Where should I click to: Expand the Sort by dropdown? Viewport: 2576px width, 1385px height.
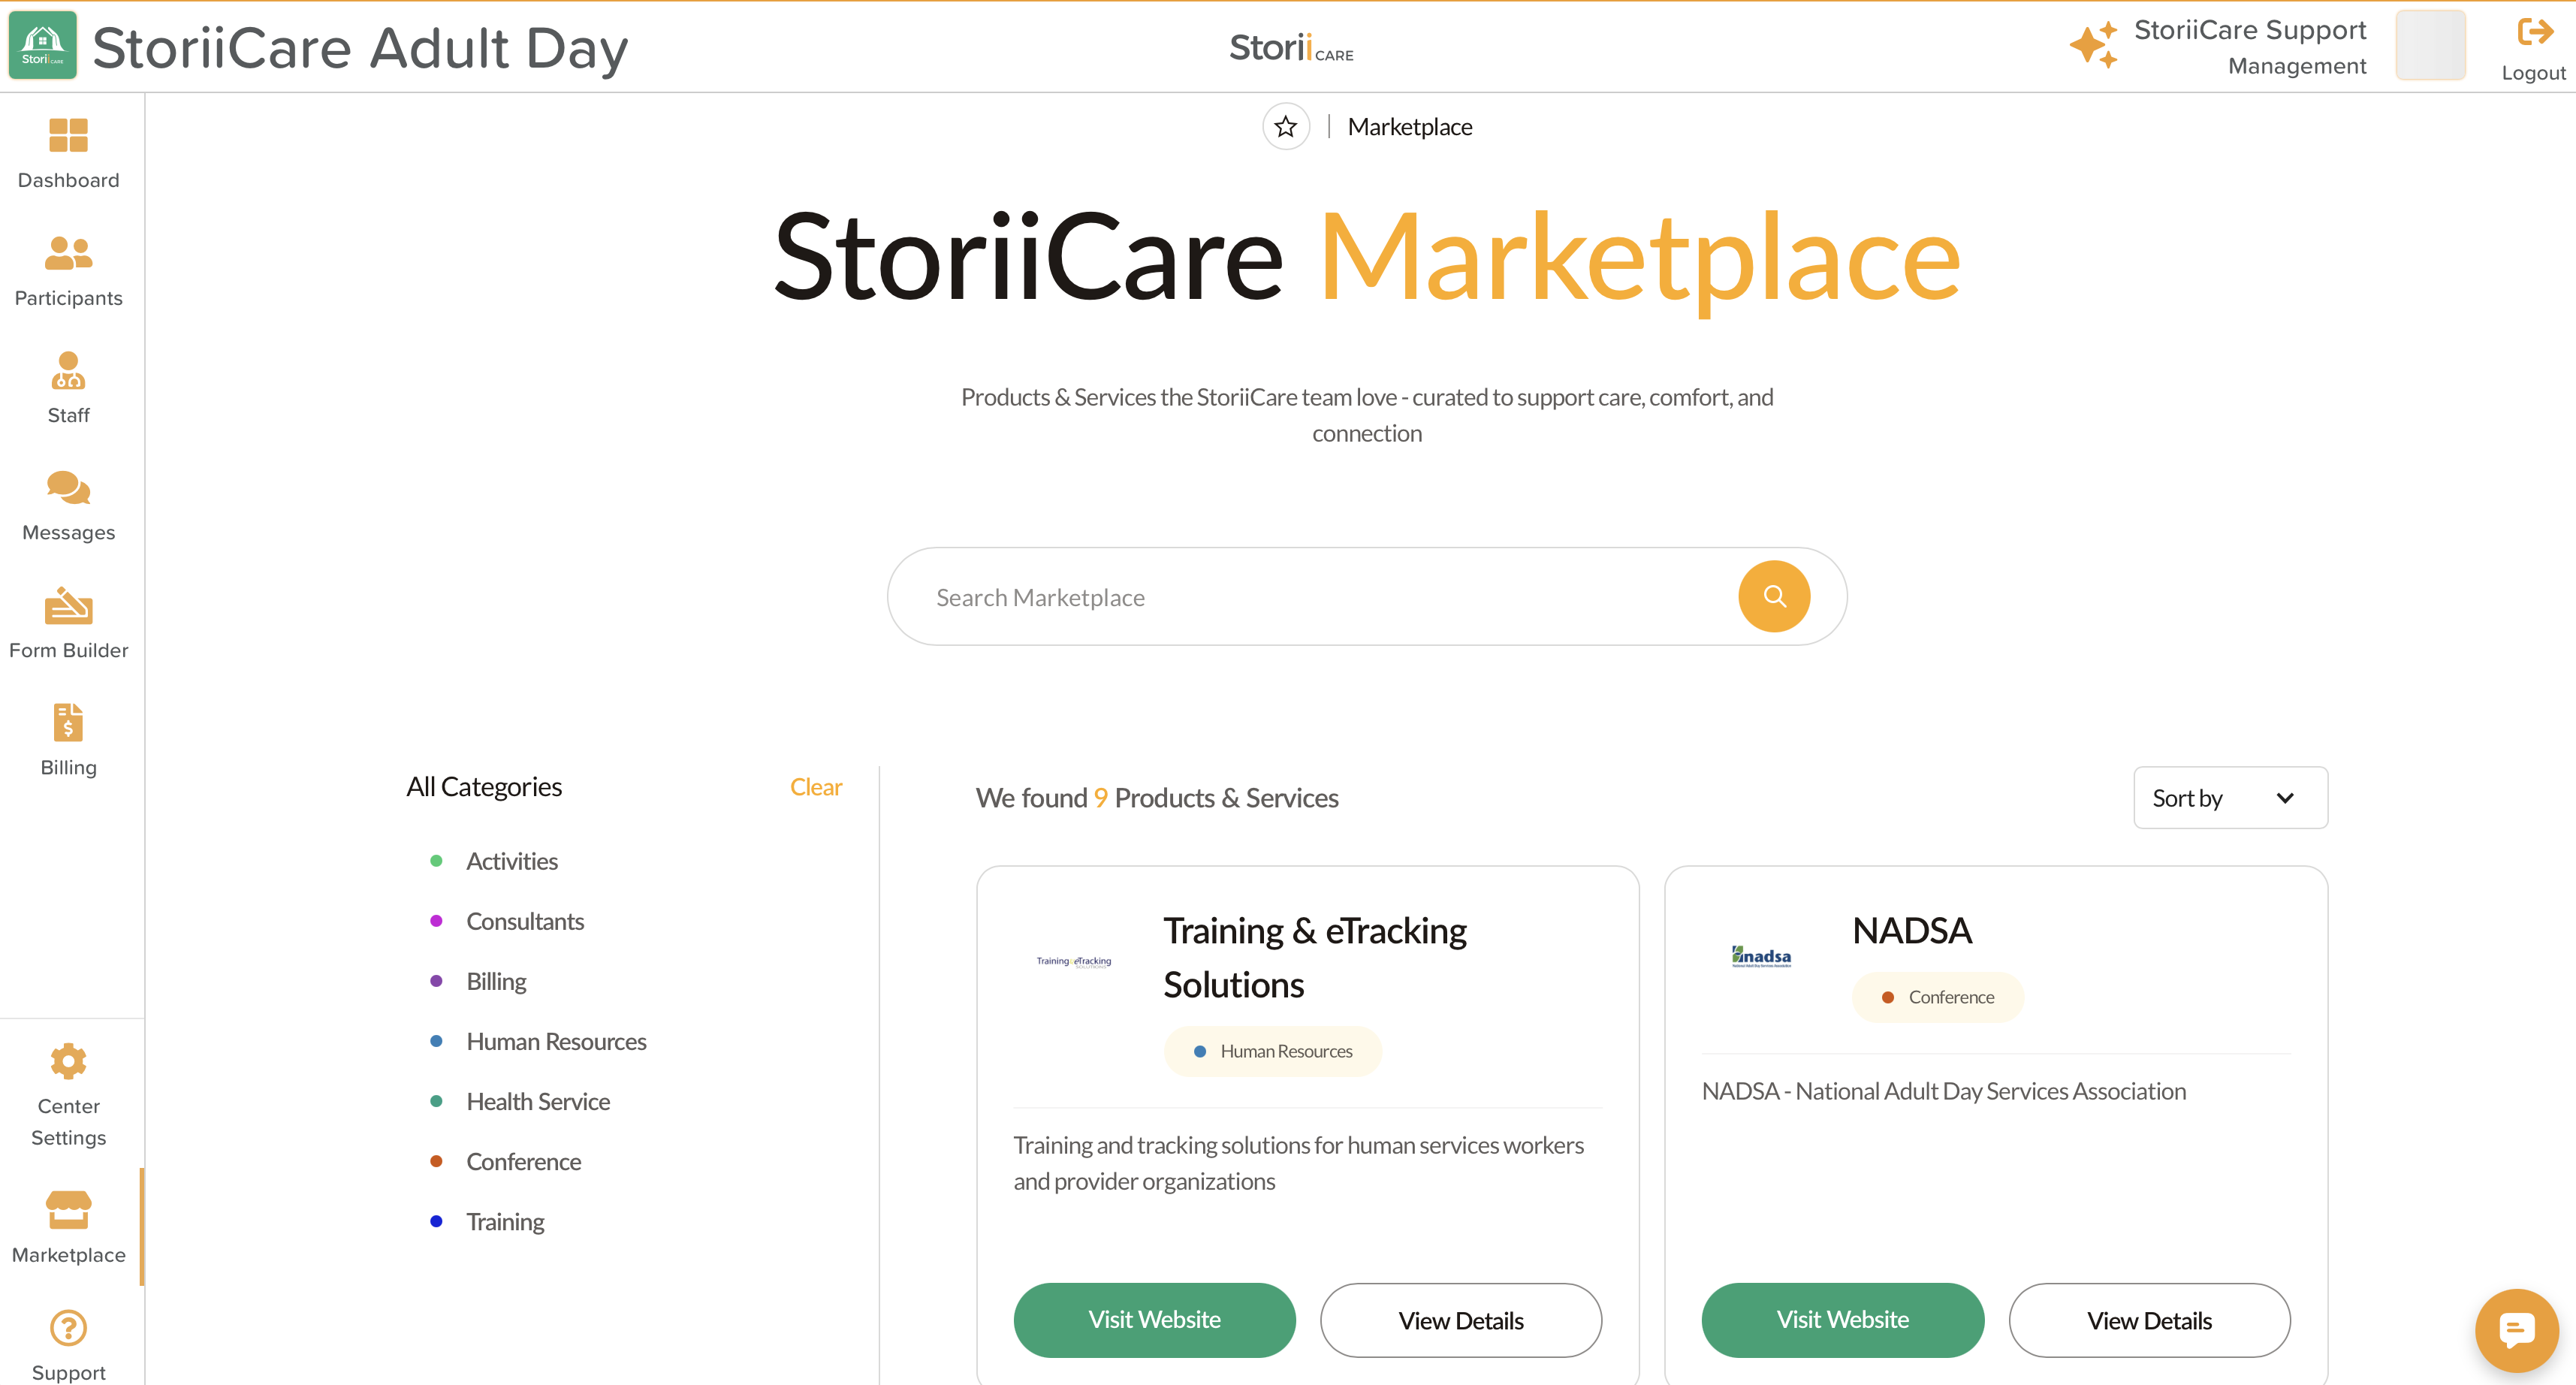click(x=2230, y=798)
